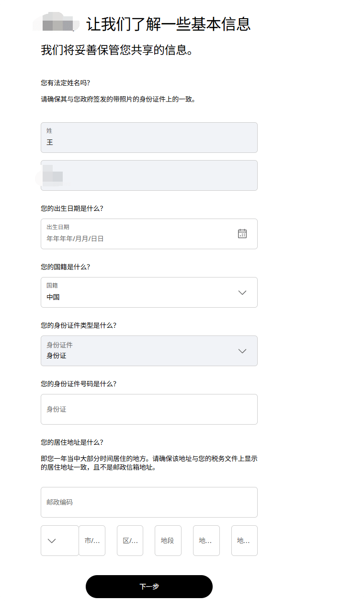
Task: Click the 区/... district input box
Action: click(130, 541)
